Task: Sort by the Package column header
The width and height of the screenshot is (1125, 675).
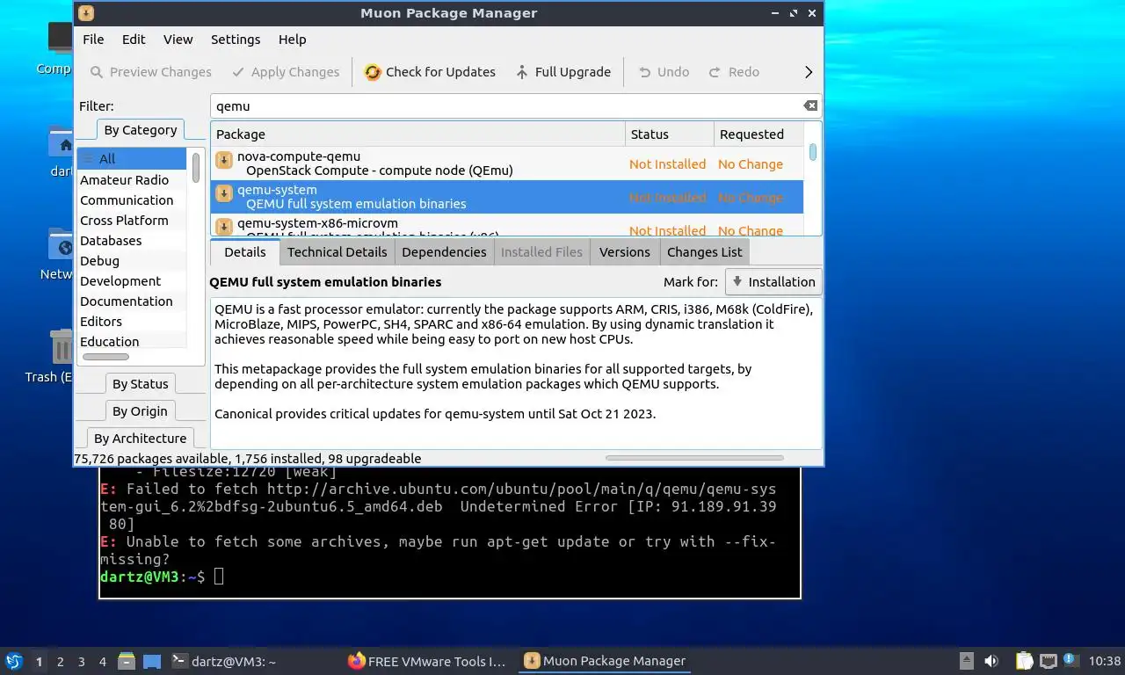Action: pos(418,134)
